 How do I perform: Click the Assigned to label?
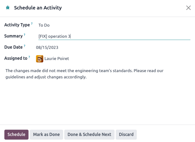coord(16,59)
